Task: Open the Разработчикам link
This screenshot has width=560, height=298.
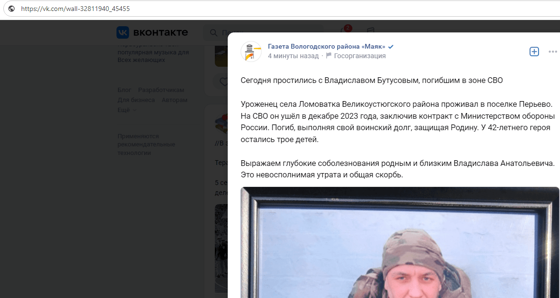Action: (161, 90)
